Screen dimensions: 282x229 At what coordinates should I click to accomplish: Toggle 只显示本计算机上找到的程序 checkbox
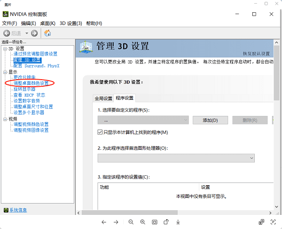[100, 132]
